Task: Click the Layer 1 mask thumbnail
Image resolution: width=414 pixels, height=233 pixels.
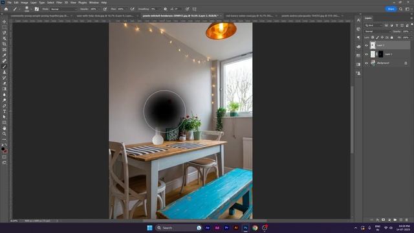Action: (x=380, y=54)
